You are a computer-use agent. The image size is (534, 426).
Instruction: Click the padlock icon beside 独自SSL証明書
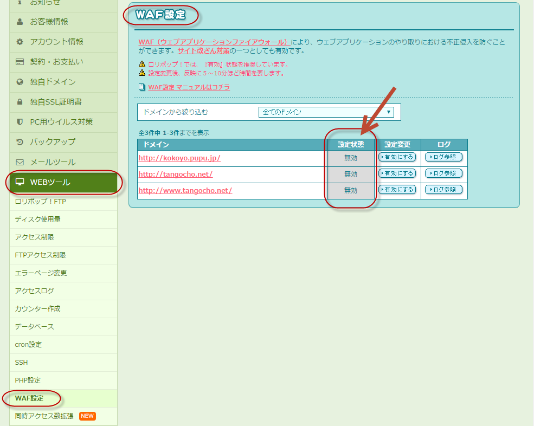coord(20,102)
